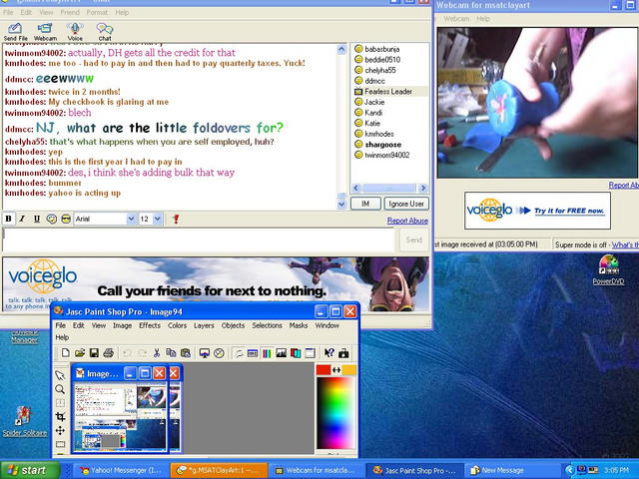Click the Image thumbnail in Paint Shop Pro
The height and width of the screenshot is (479, 639).
click(x=120, y=417)
